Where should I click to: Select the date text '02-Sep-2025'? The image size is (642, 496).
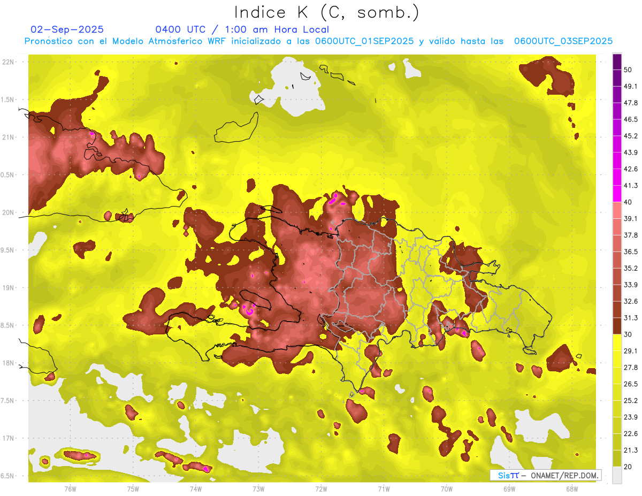pos(67,29)
